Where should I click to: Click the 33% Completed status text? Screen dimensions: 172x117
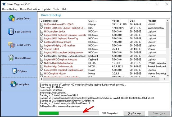pos(110,113)
